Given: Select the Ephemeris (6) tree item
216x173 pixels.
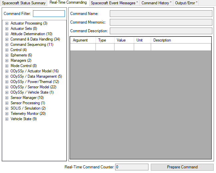Looking at the screenshot, I should (21, 55).
